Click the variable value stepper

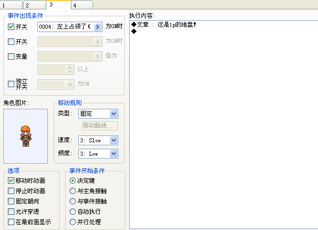[x=70, y=69]
